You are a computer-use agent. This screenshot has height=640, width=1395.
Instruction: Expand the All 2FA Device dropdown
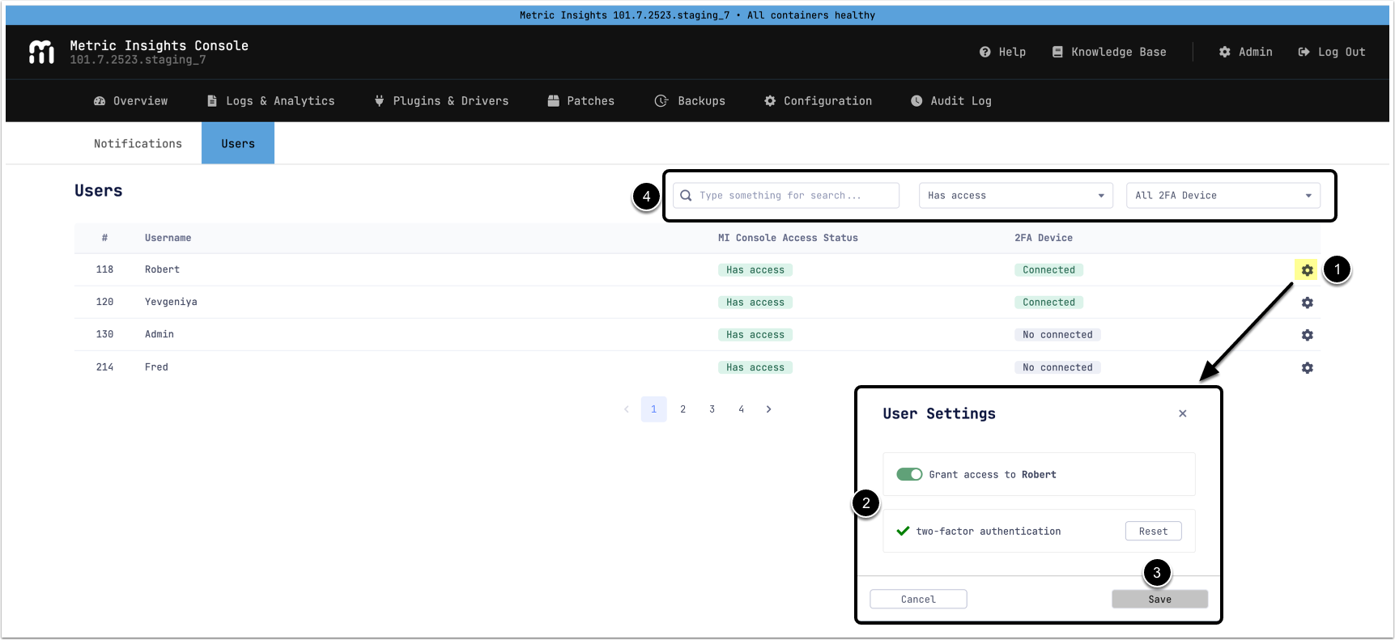1223,196
